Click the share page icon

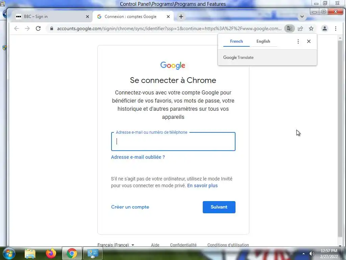tap(300, 28)
